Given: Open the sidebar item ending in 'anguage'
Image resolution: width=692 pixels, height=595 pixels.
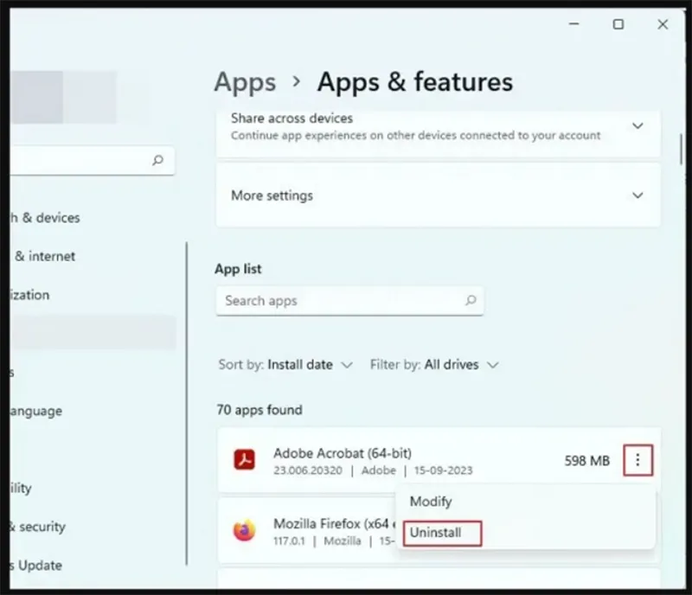Looking at the screenshot, I should point(35,412).
